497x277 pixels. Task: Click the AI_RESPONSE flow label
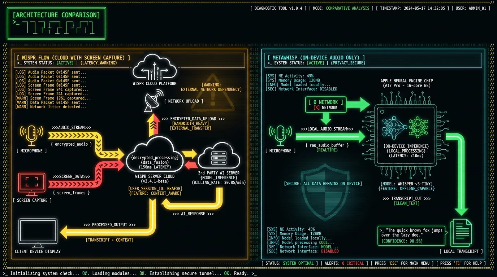(x=193, y=214)
